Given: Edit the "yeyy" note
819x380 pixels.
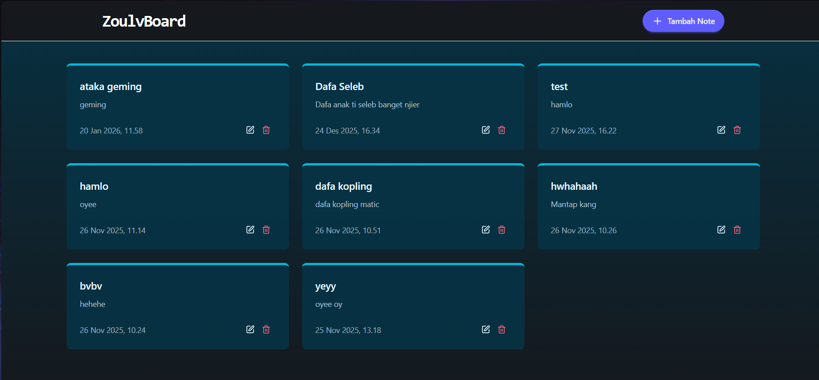Looking at the screenshot, I should click(x=486, y=329).
